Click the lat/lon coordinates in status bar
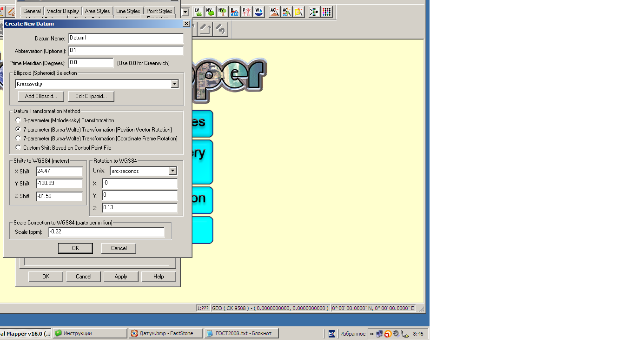 click(373, 308)
